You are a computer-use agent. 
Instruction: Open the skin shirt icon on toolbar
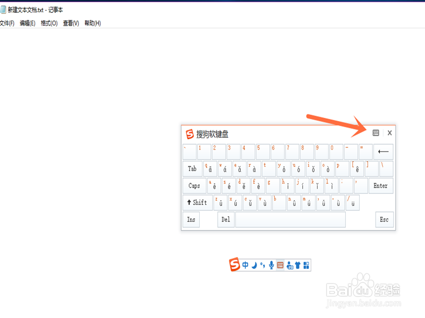click(x=297, y=266)
